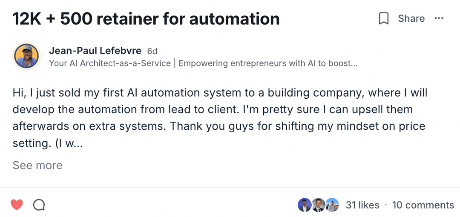Open Jean-Paul Lefebvre's profile picture

coord(26,57)
